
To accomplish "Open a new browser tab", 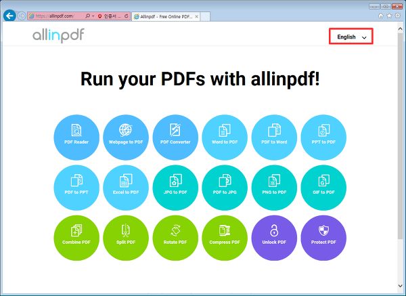I will (x=205, y=16).
